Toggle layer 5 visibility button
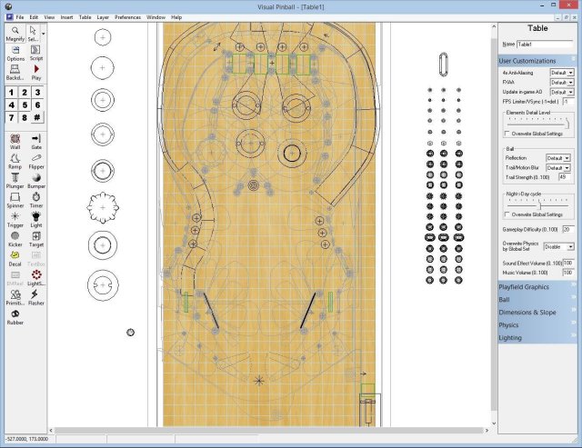 tap(25, 105)
